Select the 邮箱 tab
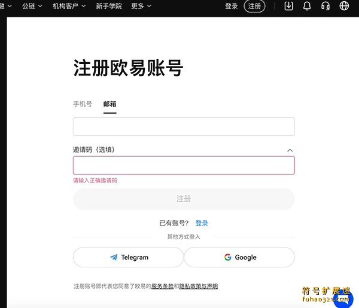The width and height of the screenshot is (359, 308). pyautogui.click(x=110, y=104)
